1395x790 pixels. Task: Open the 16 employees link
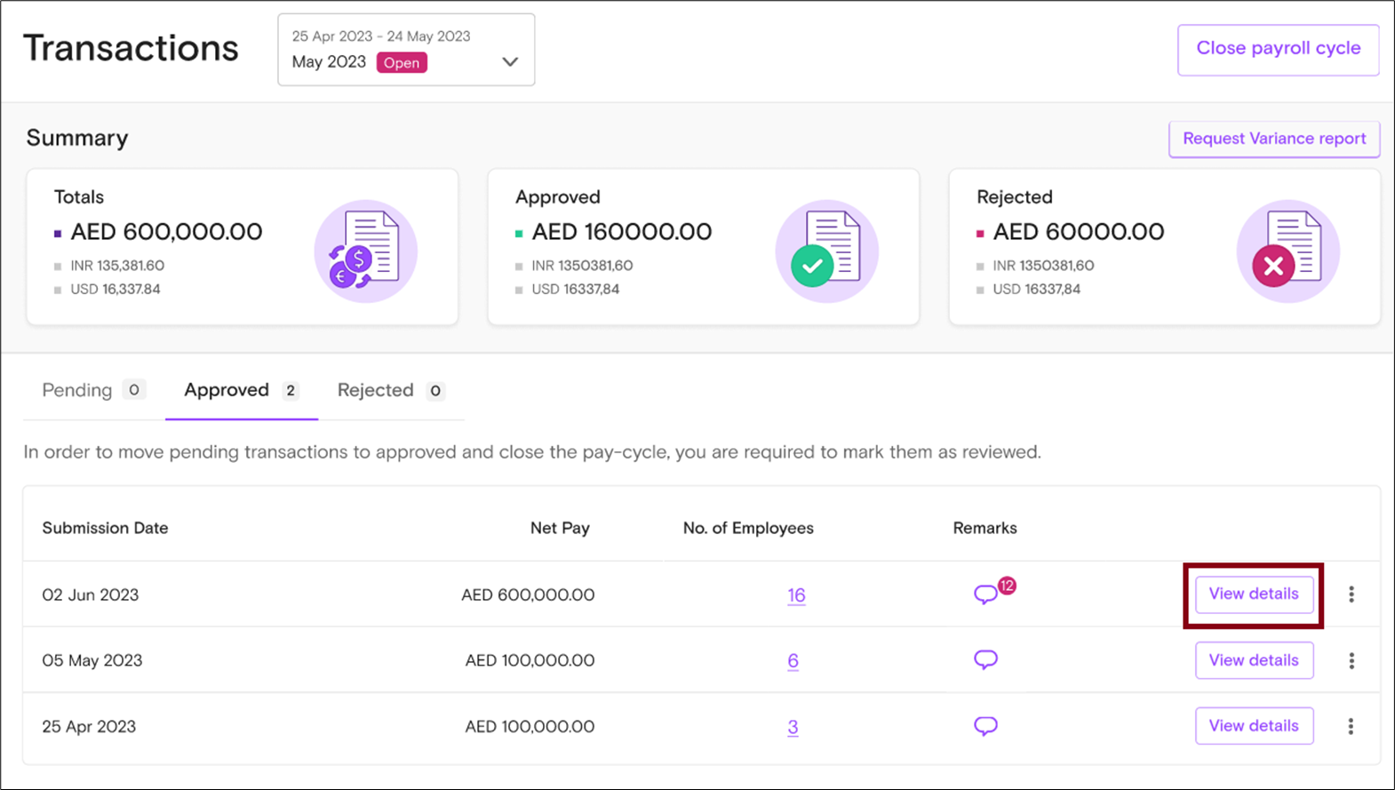click(x=796, y=595)
